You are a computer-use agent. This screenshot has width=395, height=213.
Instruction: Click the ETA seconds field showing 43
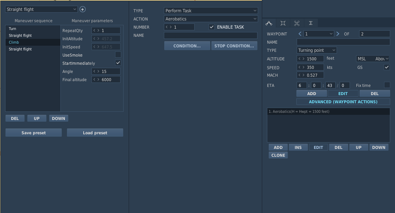330,85
